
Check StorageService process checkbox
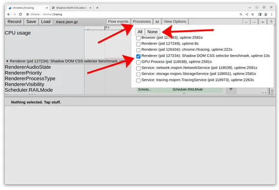click(138, 74)
